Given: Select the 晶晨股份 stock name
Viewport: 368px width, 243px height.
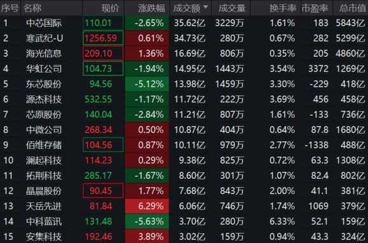Looking at the screenshot, I should pos(44,191).
